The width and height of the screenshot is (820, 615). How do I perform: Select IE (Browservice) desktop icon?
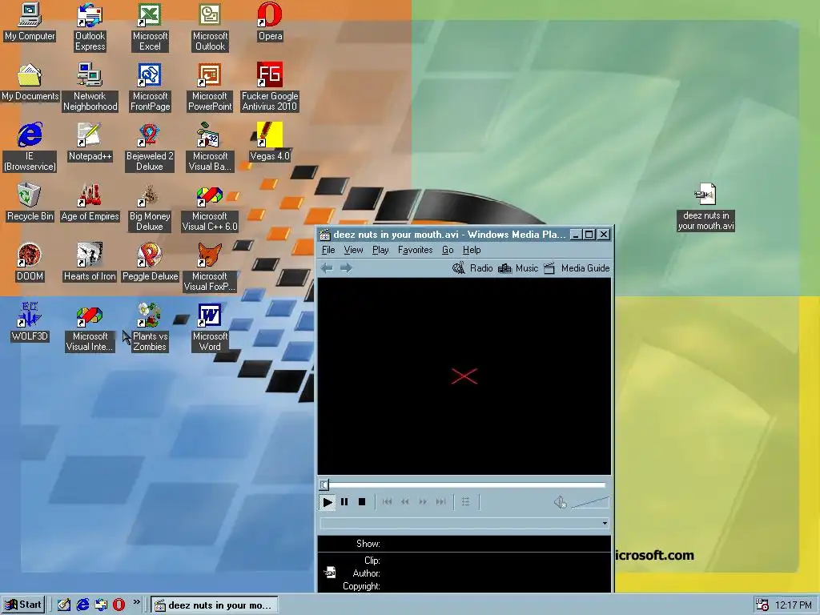click(30, 147)
